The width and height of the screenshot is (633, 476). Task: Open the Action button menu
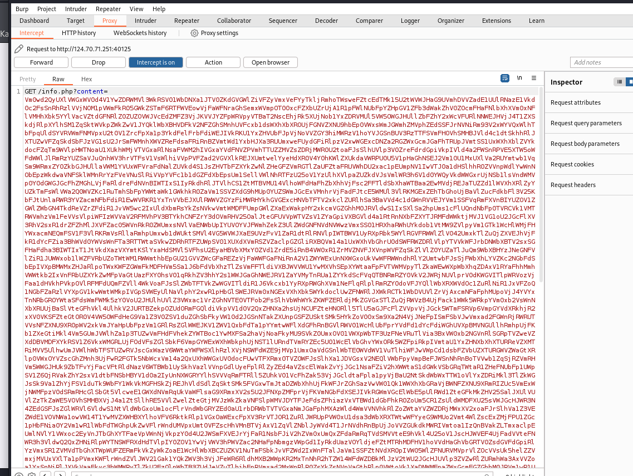click(213, 62)
